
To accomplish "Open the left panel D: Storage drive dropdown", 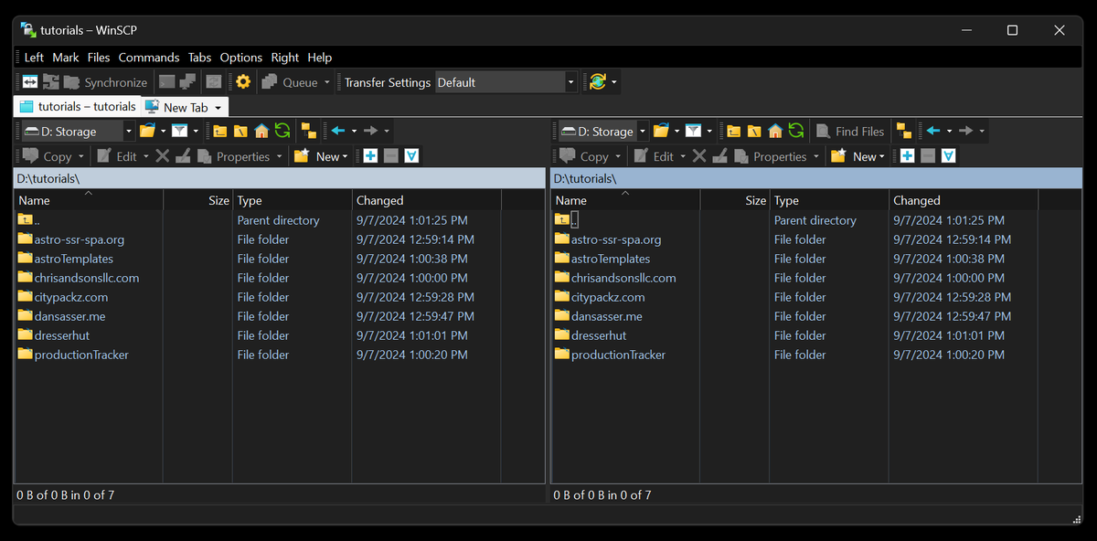I will [x=128, y=132].
